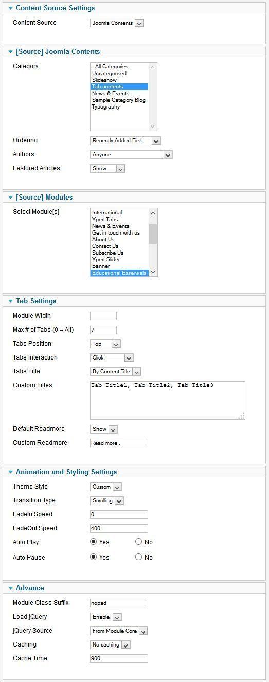
Task: Select 'Xpert Slider' in the module list
Action: tap(119, 260)
